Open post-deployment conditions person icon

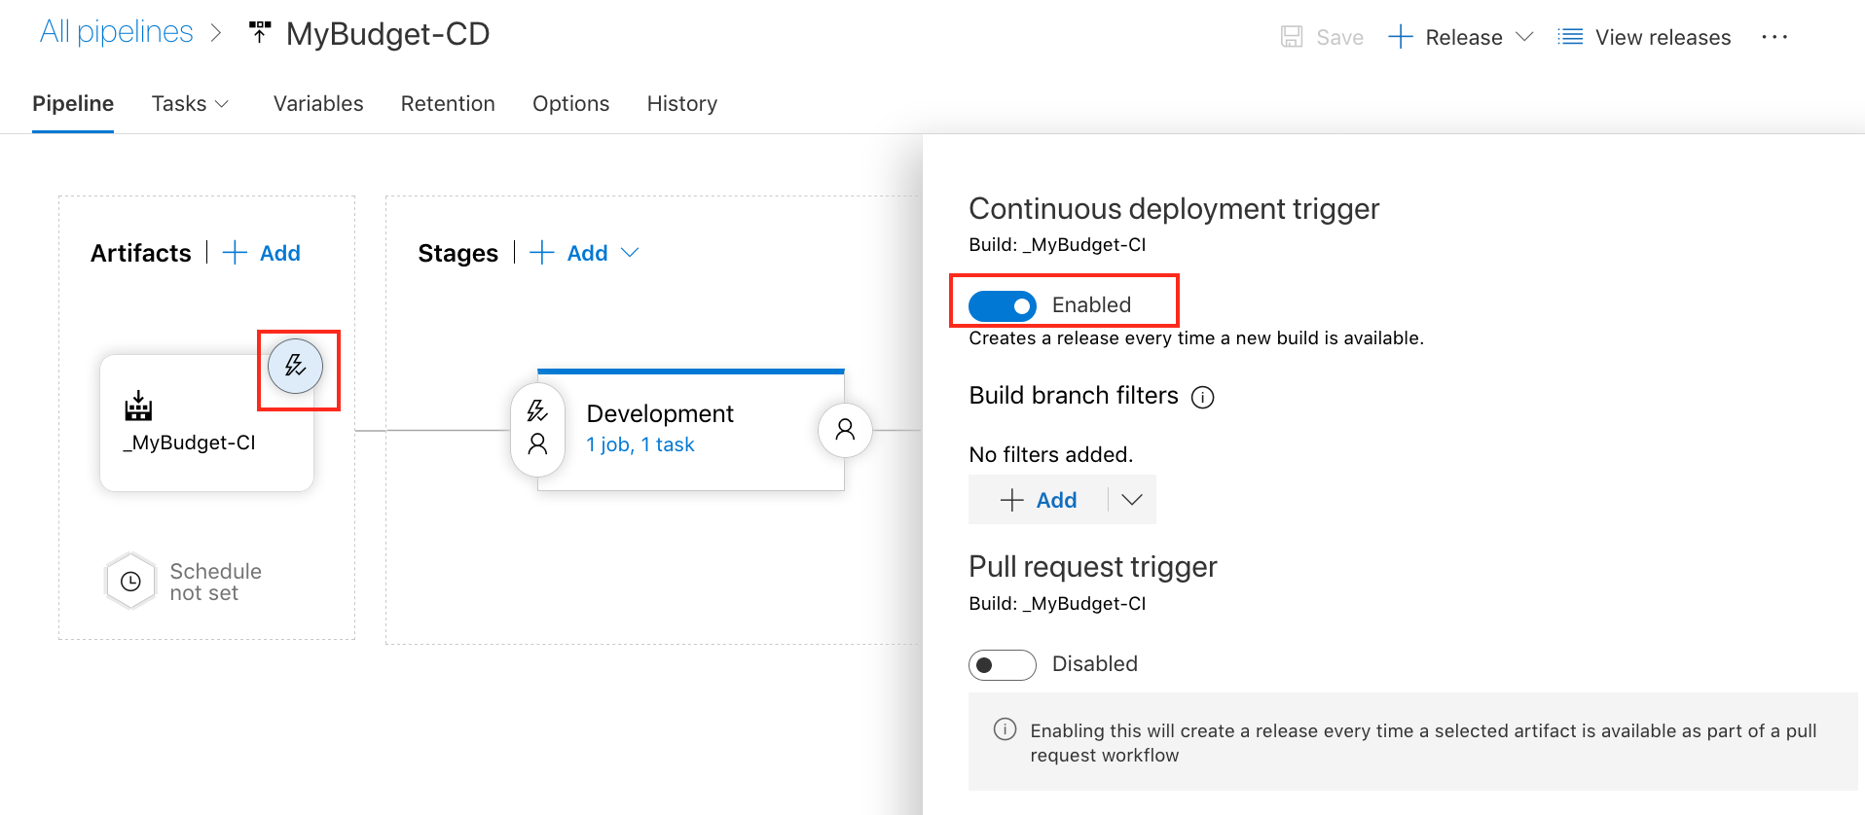click(845, 430)
